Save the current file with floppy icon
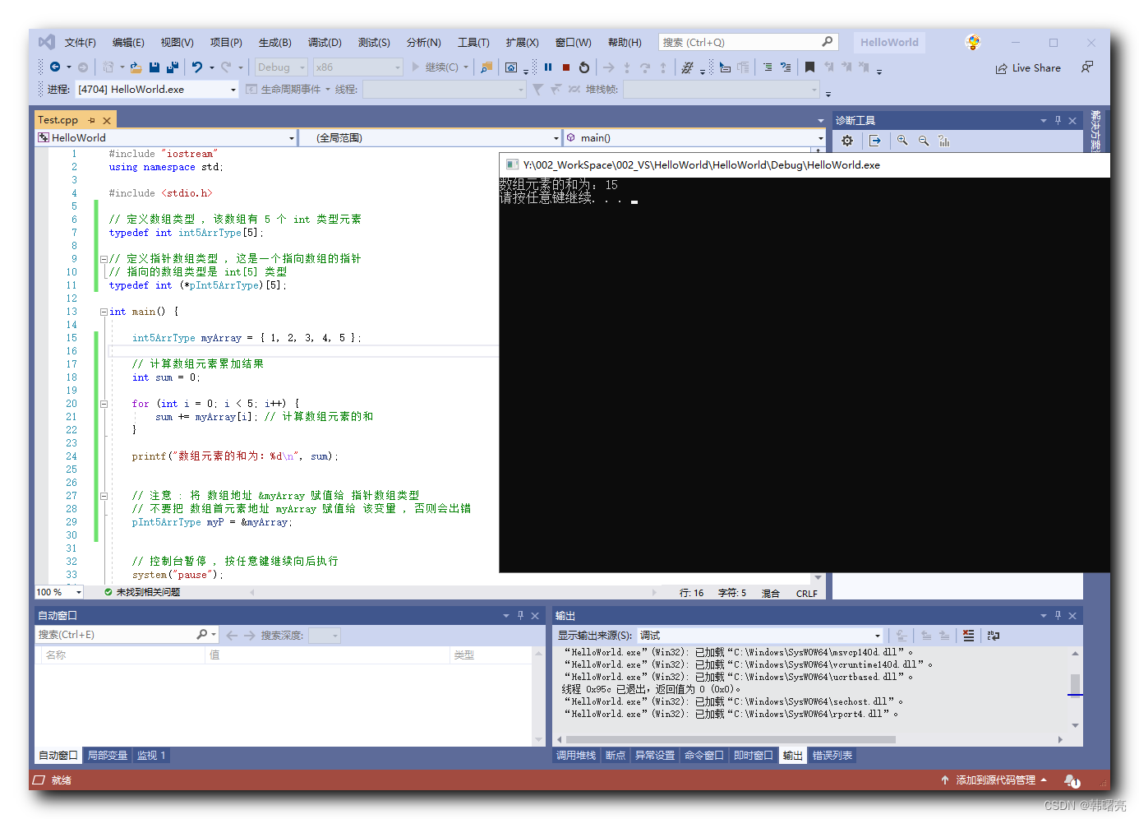 coord(154,67)
